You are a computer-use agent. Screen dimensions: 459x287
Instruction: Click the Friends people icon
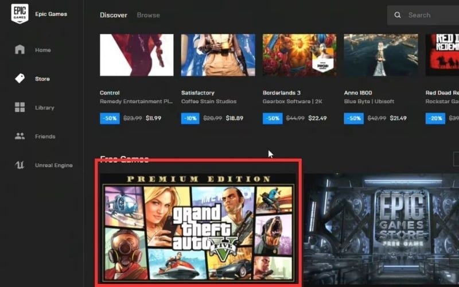20,136
